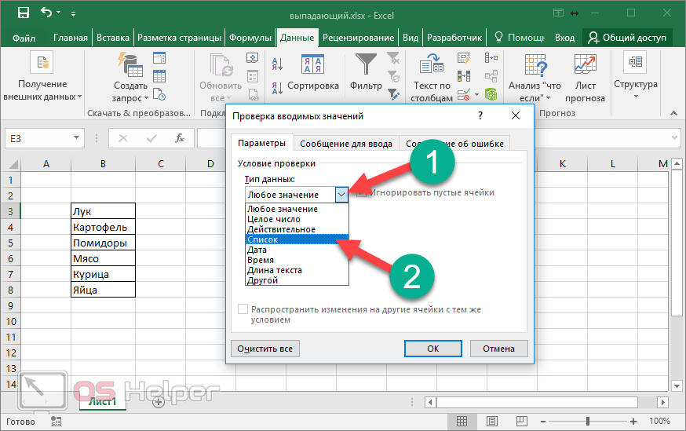Switch to the 'Сообщение для ввода' tab
Screen dimensions: 686x431
pos(345,144)
